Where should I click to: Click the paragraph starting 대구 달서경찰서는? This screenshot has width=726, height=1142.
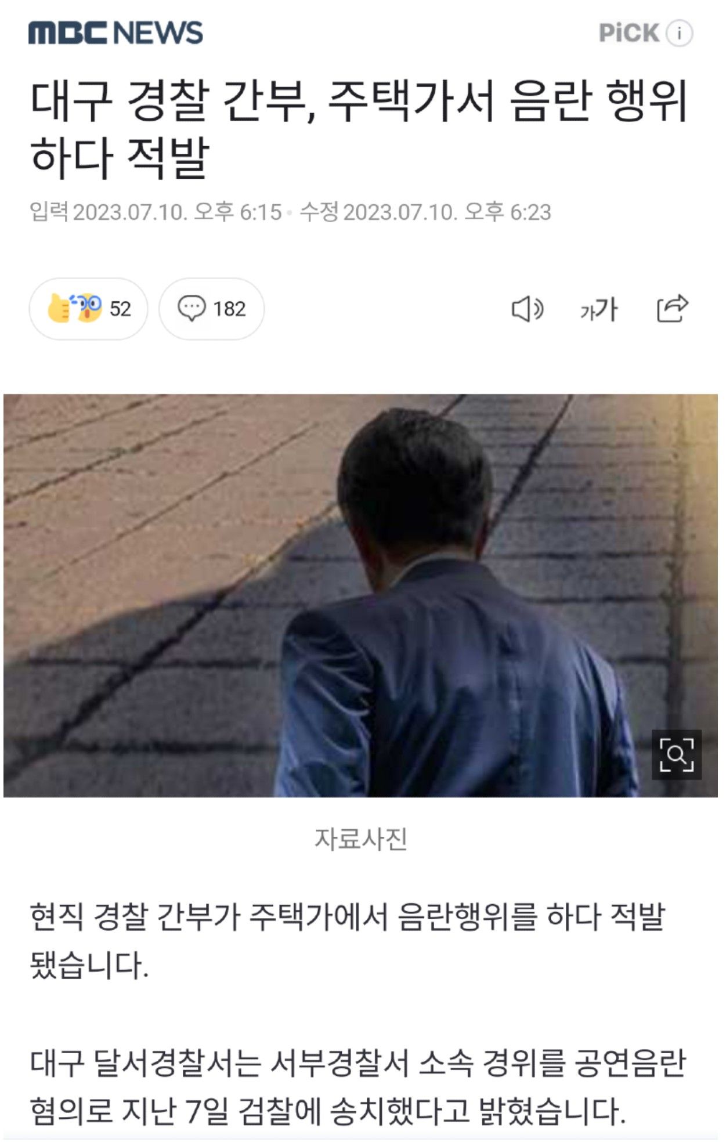tap(358, 1087)
